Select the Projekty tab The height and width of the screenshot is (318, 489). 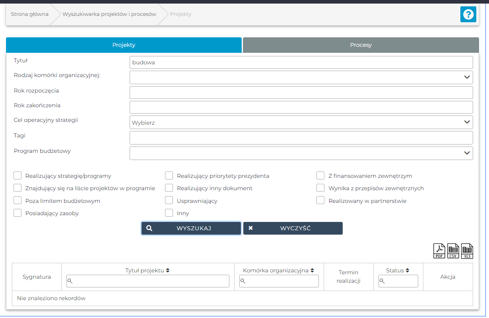click(x=124, y=45)
